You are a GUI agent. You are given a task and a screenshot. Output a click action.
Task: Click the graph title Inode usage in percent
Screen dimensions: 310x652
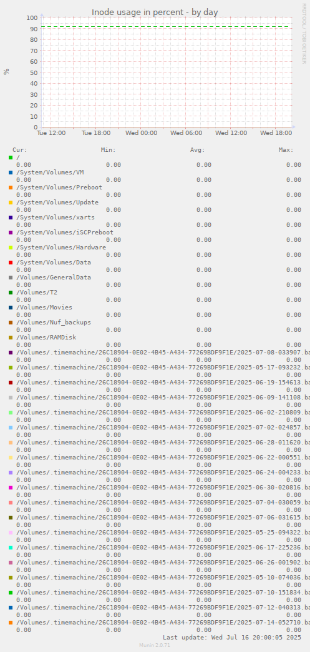point(155,13)
